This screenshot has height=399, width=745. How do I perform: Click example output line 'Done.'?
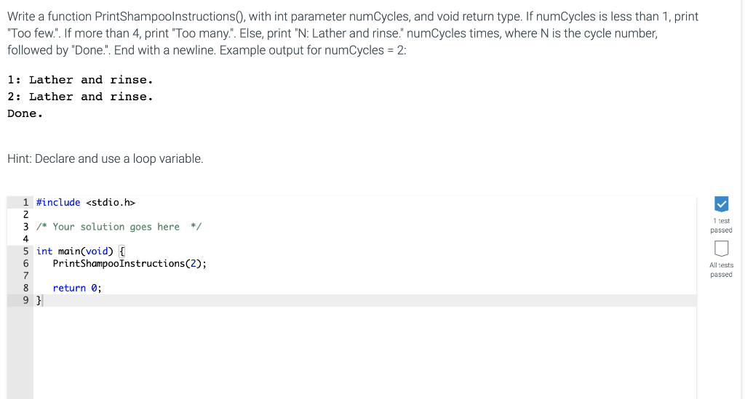(x=25, y=113)
